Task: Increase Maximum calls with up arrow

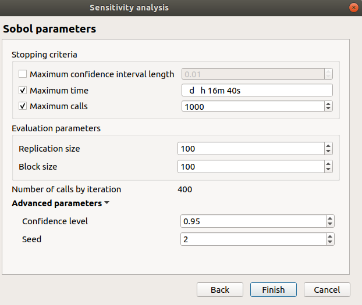Action: tap(328, 104)
